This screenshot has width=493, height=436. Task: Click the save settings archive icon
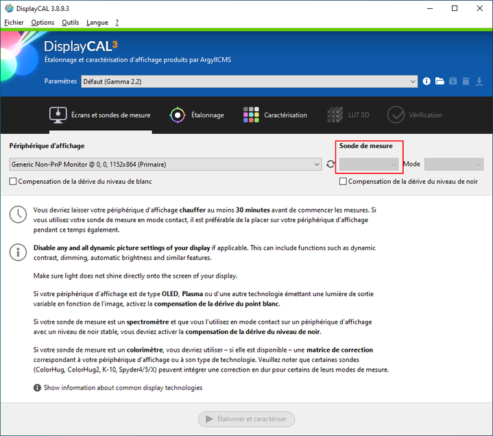point(453,81)
